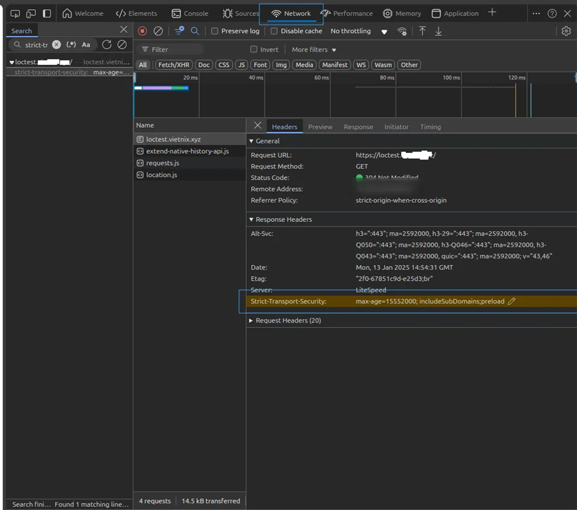Select the requests.js request
This screenshot has height=510, width=577.
(x=190, y=163)
